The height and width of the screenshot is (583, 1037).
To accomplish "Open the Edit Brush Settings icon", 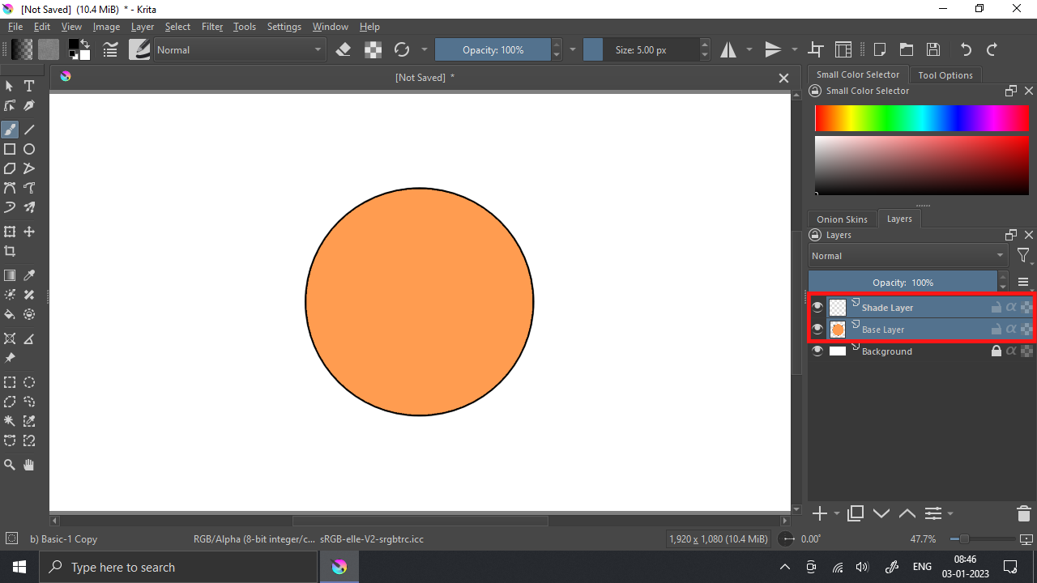I will tap(111, 49).
